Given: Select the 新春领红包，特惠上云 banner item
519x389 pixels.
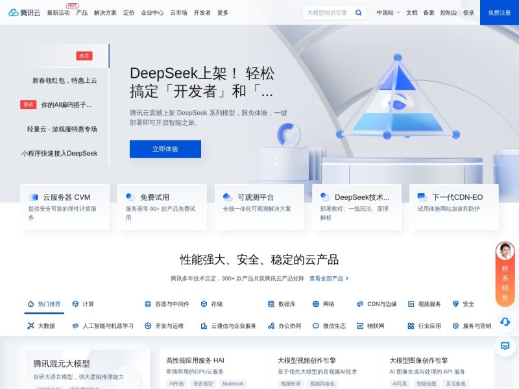Looking at the screenshot, I should [x=64, y=80].
